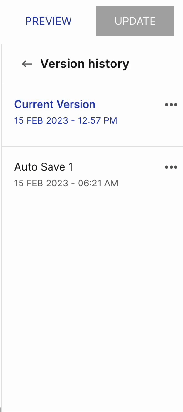Click the Version history heading
This screenshot has height=412, width=183.
point(84,64)
